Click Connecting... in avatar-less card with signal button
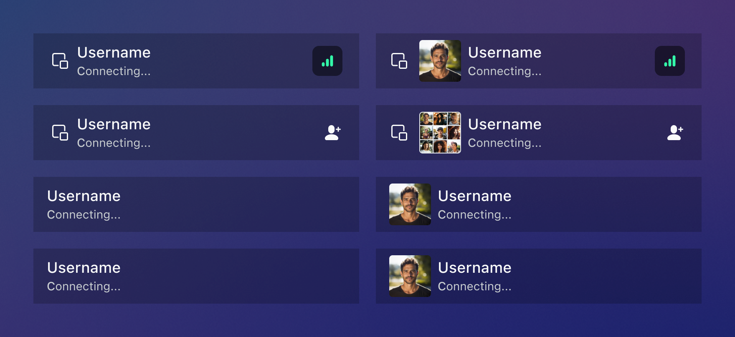 point(114,71)
